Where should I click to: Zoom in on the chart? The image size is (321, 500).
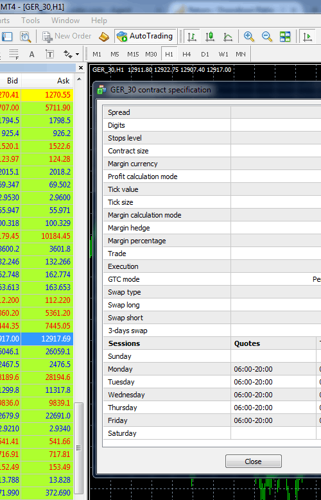(x=248, y=37)
